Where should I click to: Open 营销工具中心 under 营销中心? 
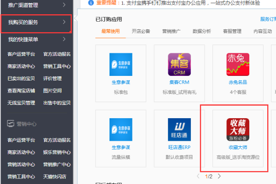click(21, 177)
